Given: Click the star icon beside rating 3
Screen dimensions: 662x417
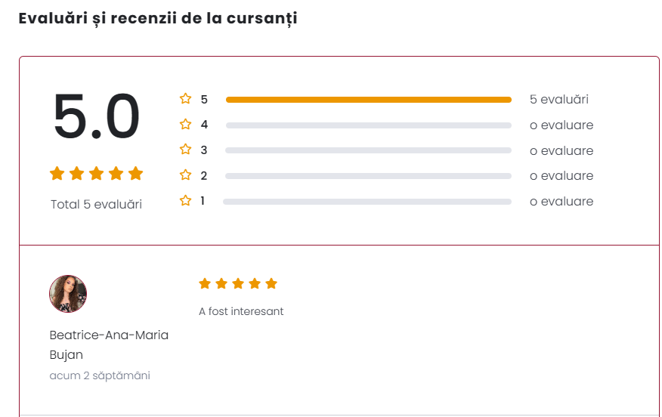Looking at the screenshot, I should point(185,150).
